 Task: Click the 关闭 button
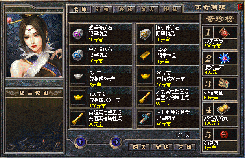[x=185, y=147]
